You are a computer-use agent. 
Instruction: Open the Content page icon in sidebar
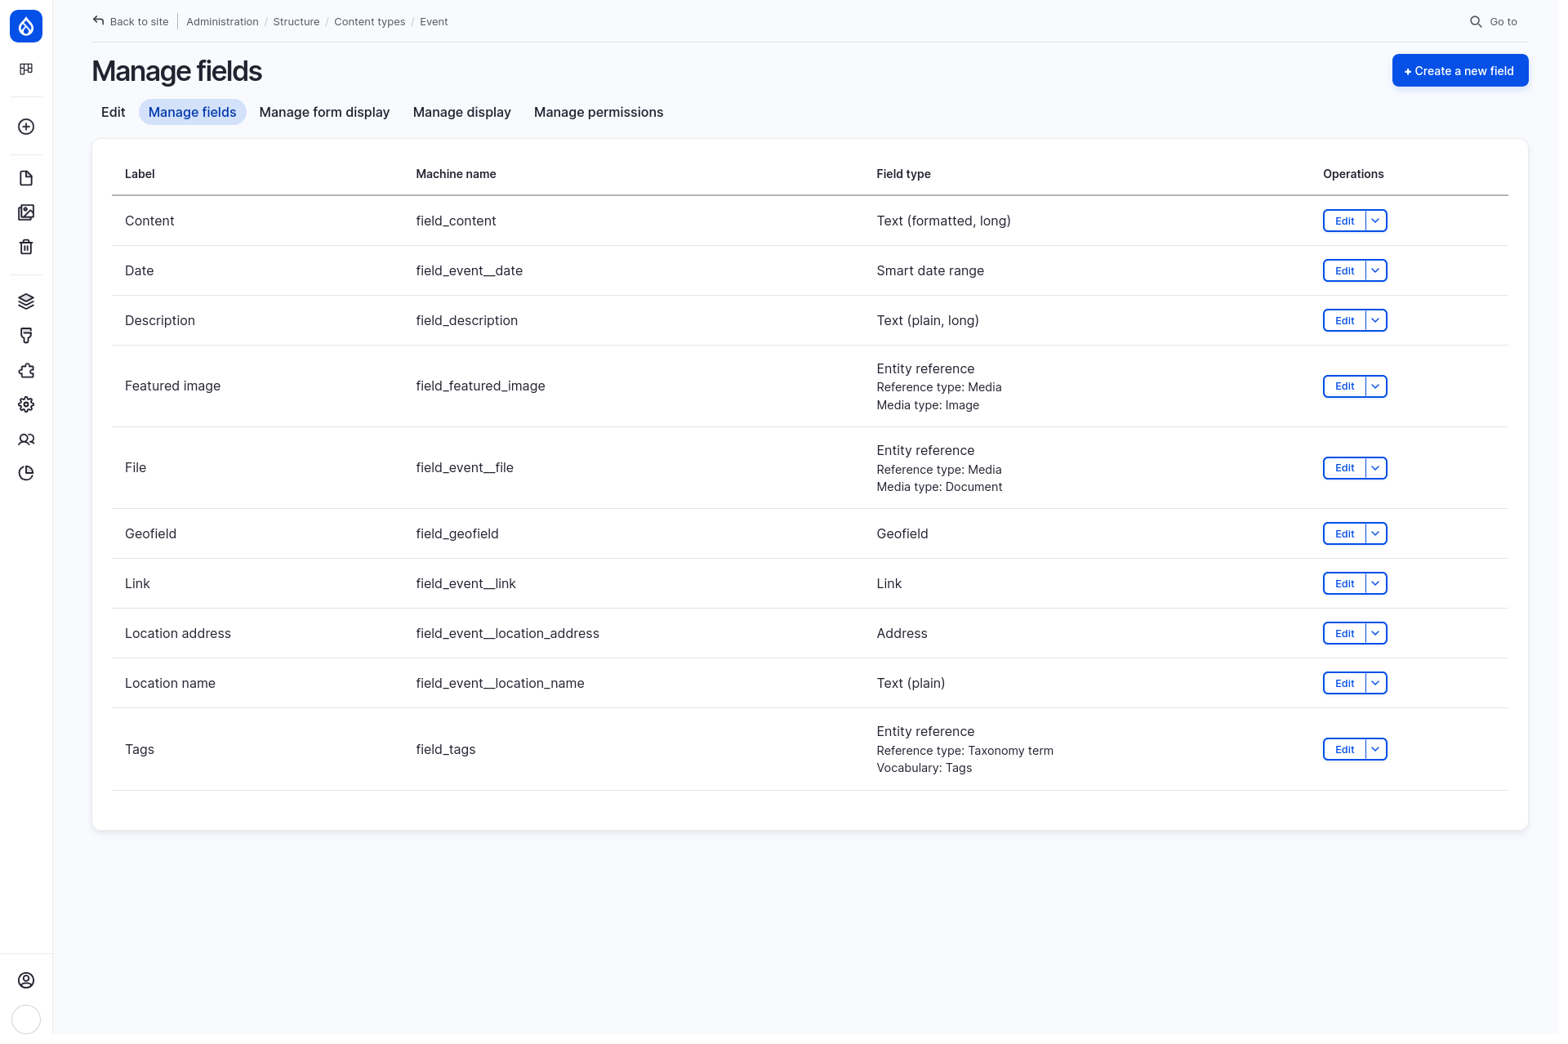25,177
